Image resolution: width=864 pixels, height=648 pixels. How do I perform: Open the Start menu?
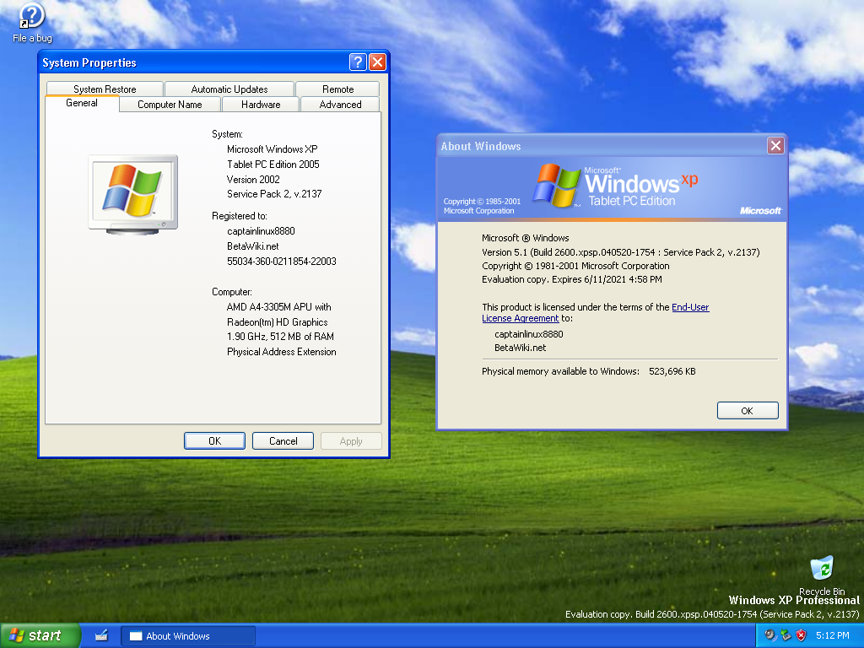tap(40, 635)
